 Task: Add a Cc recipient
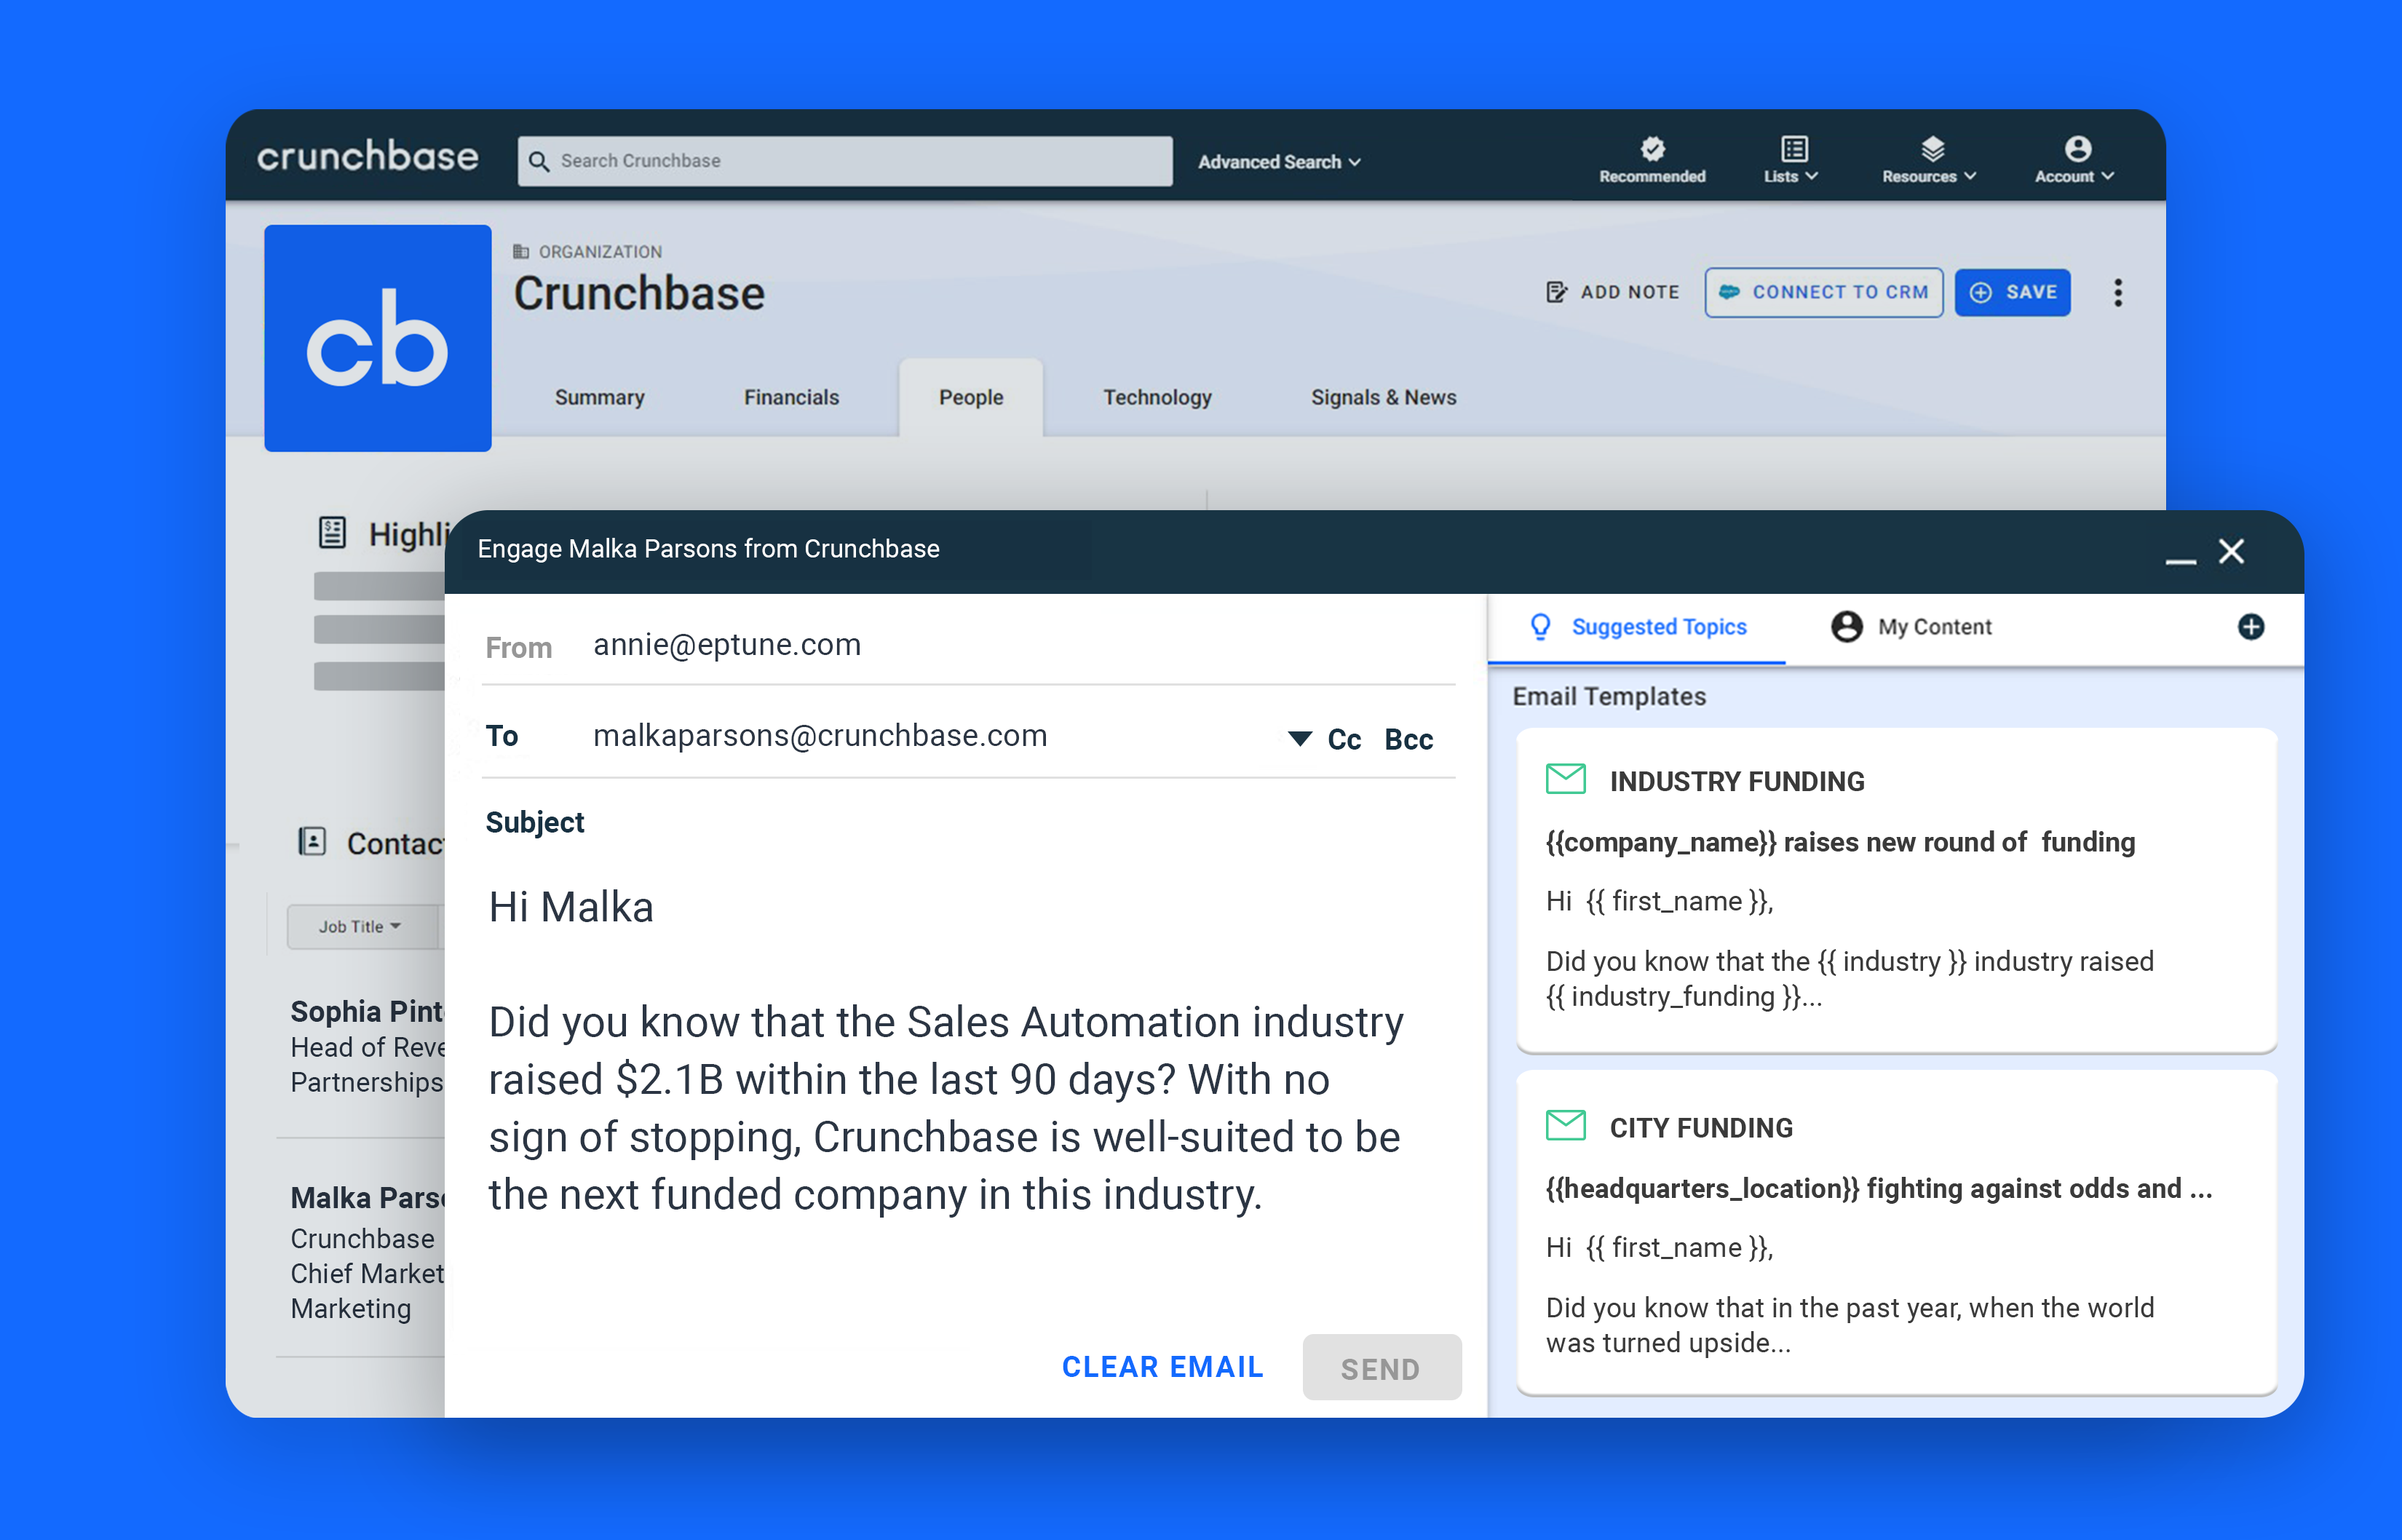tap(1344, 740)
